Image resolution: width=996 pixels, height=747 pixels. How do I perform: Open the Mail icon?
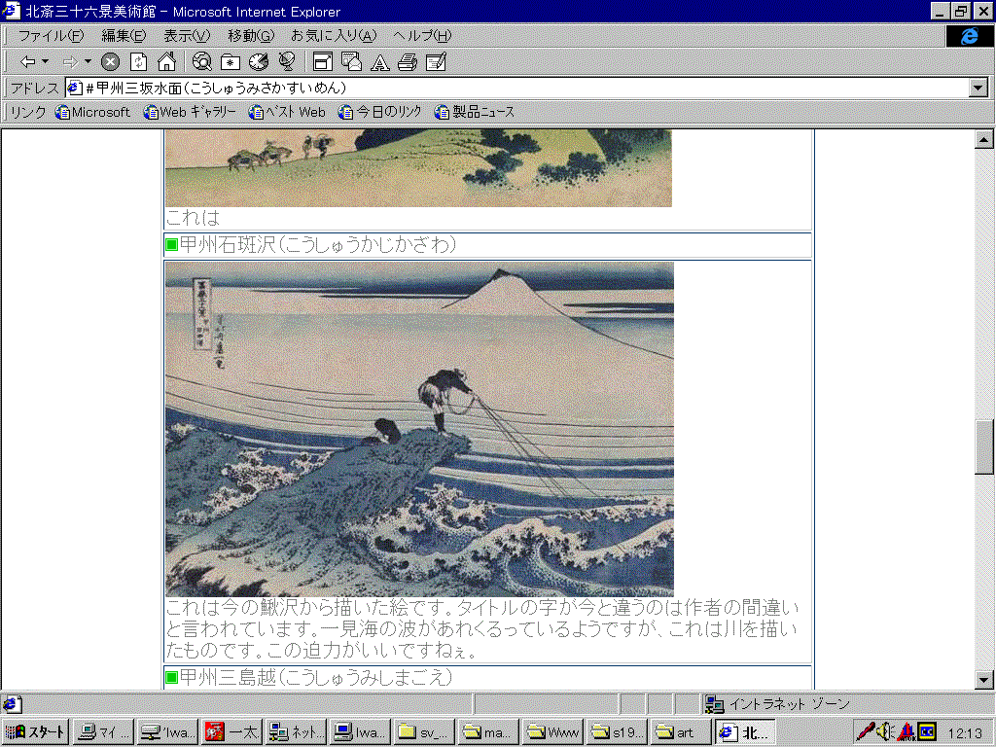click(x=351, y=61)
